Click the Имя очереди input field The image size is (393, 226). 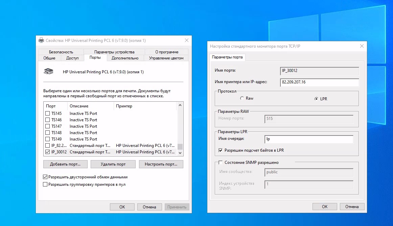pyautogui.click(x=309, y=139)
